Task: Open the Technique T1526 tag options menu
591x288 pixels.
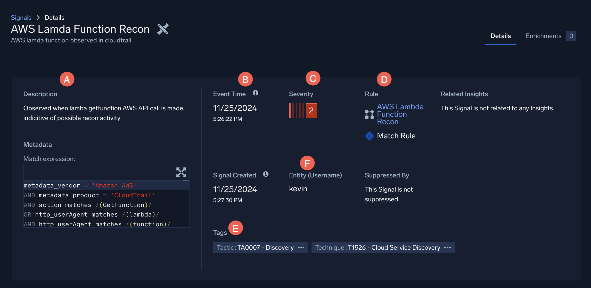Action: pos(447,247)
